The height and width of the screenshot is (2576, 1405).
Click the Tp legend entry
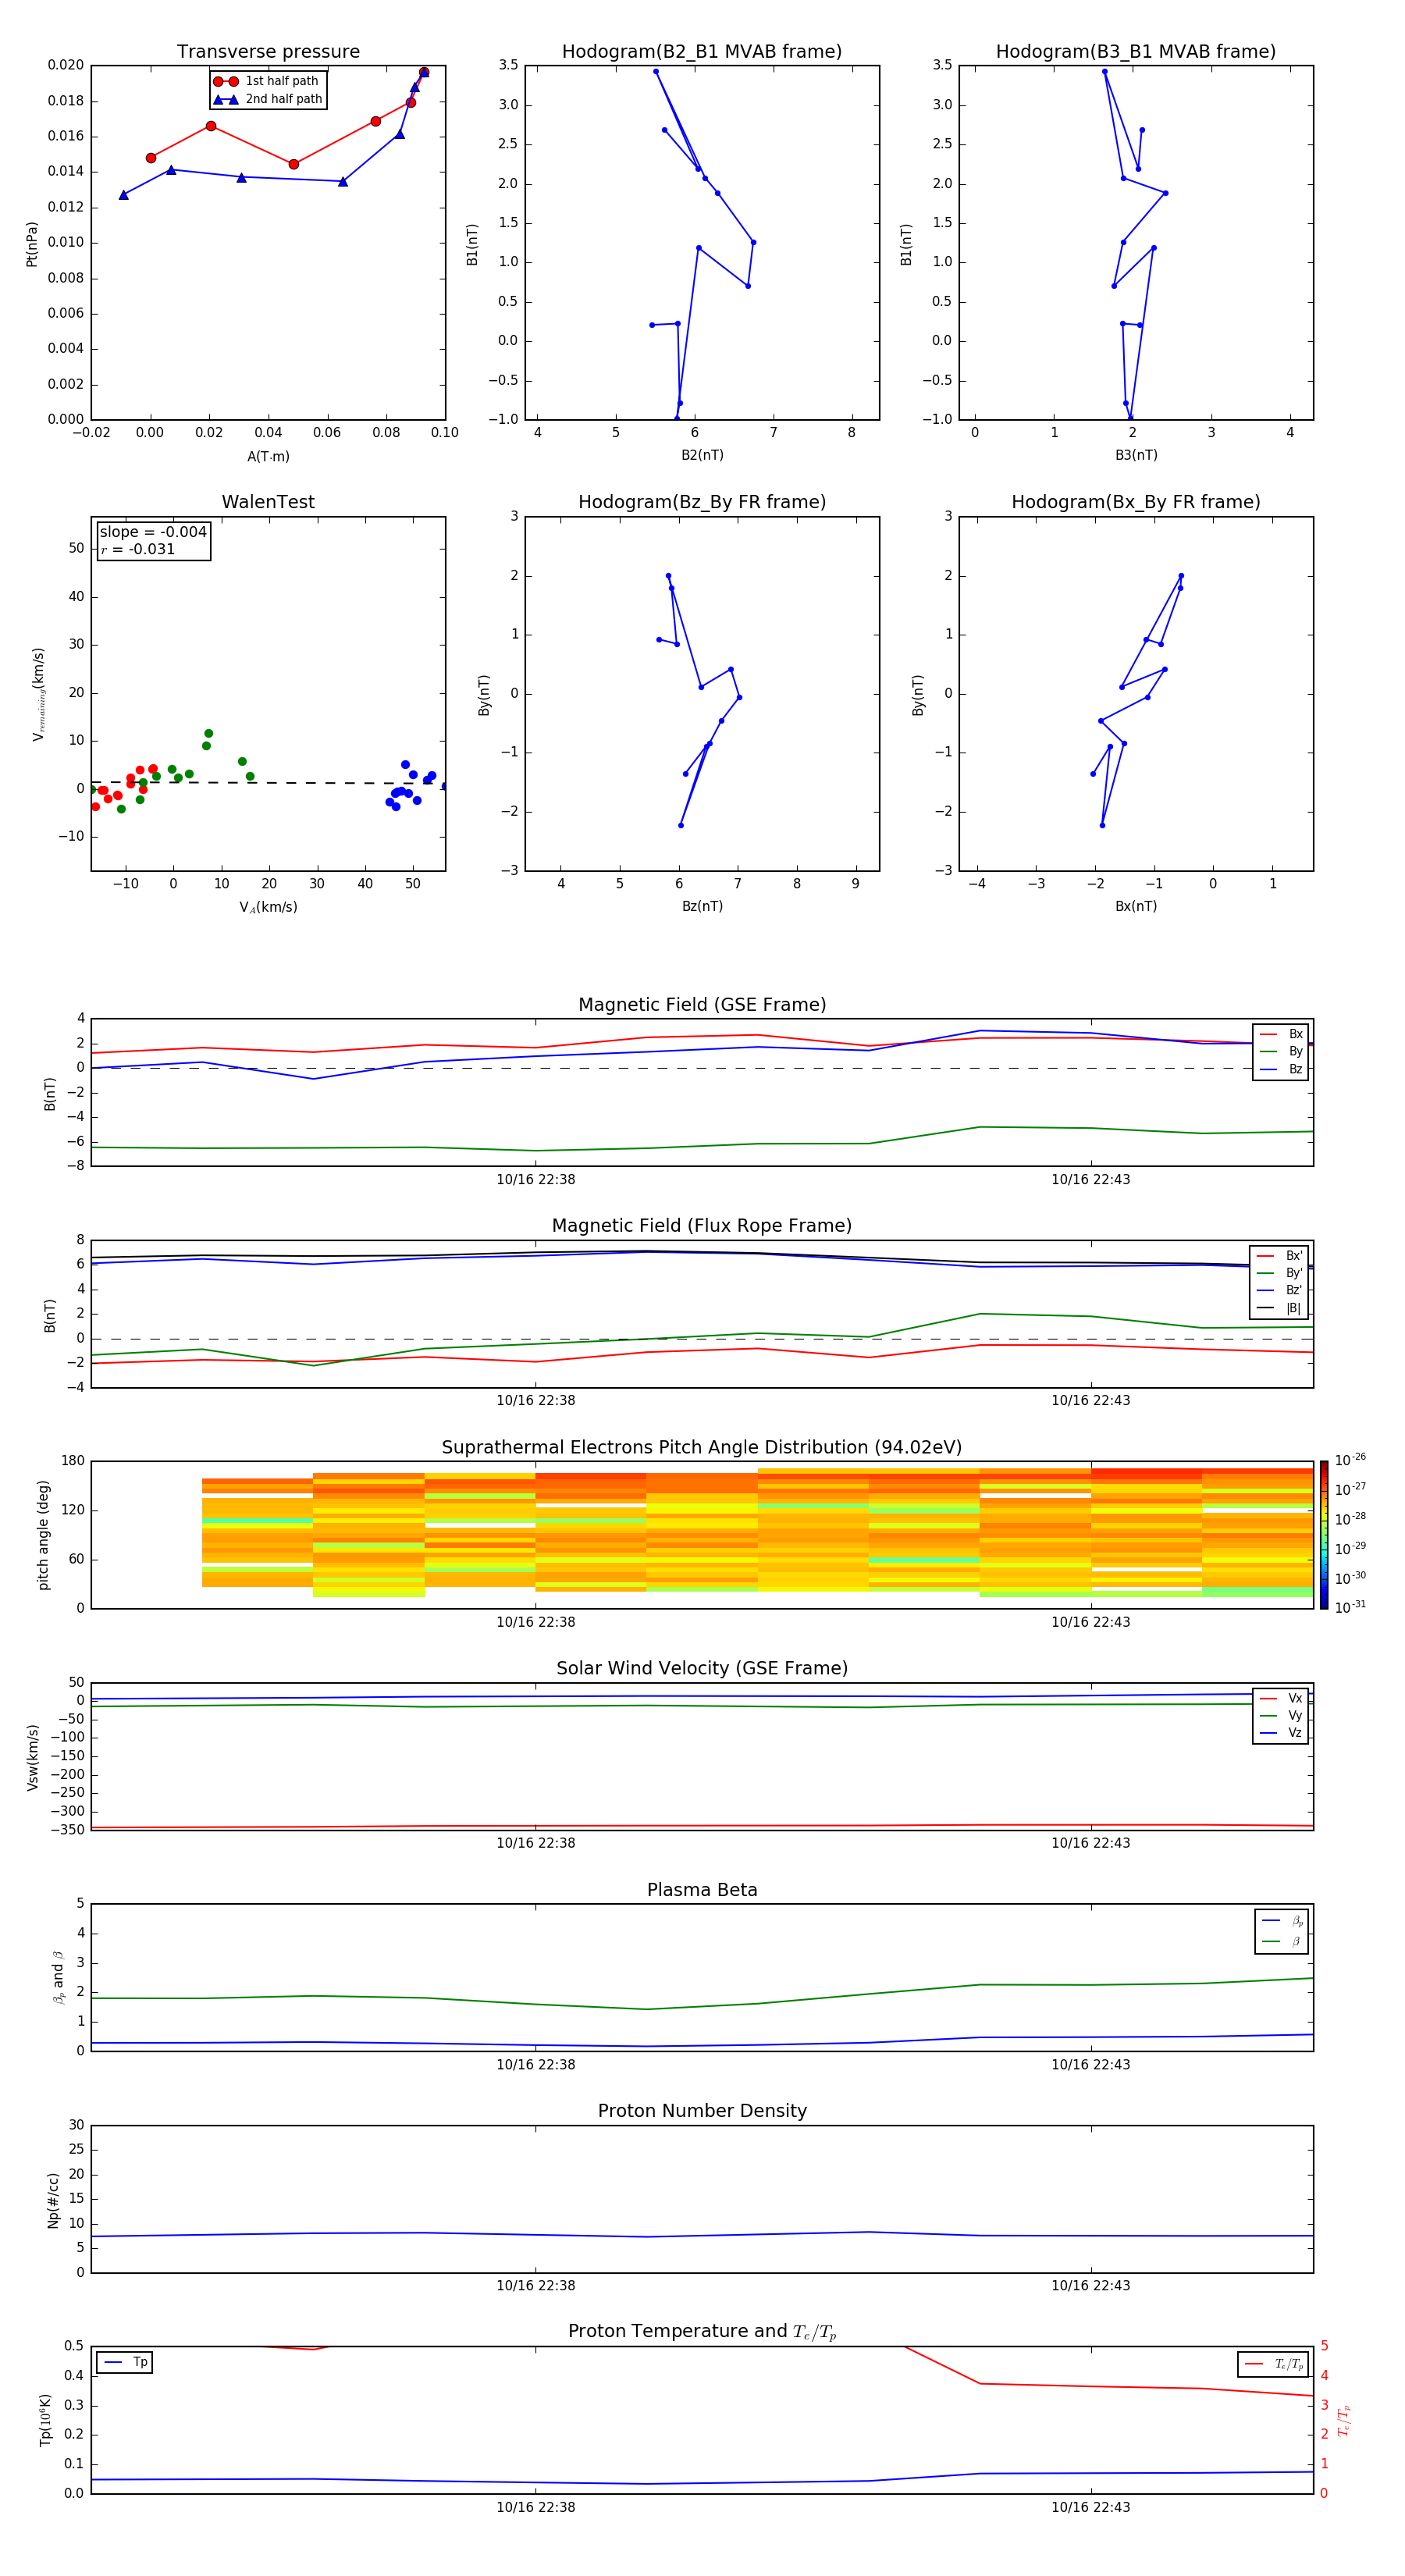point(125,2362)
